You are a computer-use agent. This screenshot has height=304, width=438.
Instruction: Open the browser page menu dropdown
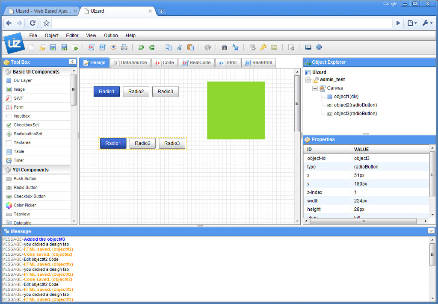pos(412,23)
